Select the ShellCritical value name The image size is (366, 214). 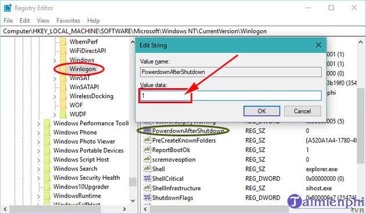(x=168, y=179)
